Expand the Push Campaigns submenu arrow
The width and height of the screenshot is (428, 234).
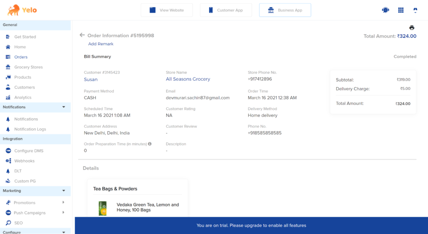point(64,212)
